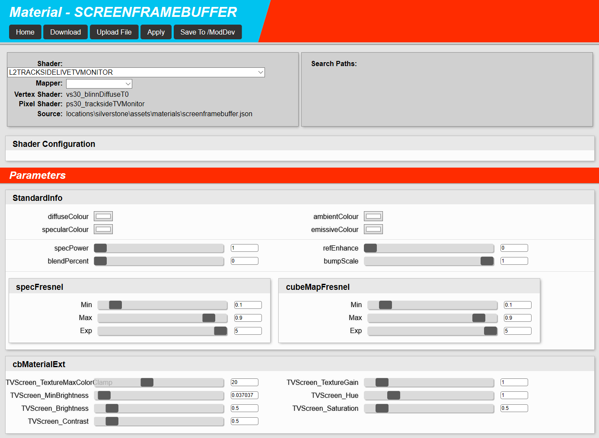Click the cubeMapFresnel Min value field
Image resolution: width=599 pixels, height=438 pixels.
[x=518, y=305]
